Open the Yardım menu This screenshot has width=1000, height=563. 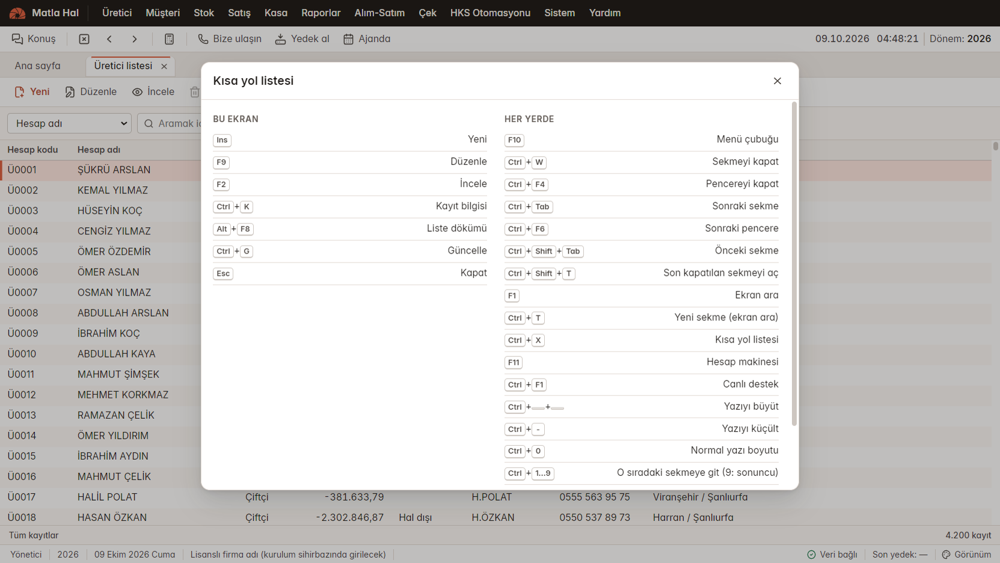pyautogui.click(x=605, y=13)
